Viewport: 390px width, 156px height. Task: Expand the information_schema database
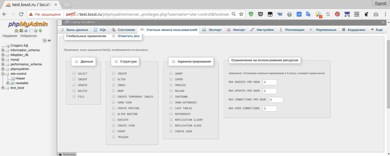click(x=3, y=50)
